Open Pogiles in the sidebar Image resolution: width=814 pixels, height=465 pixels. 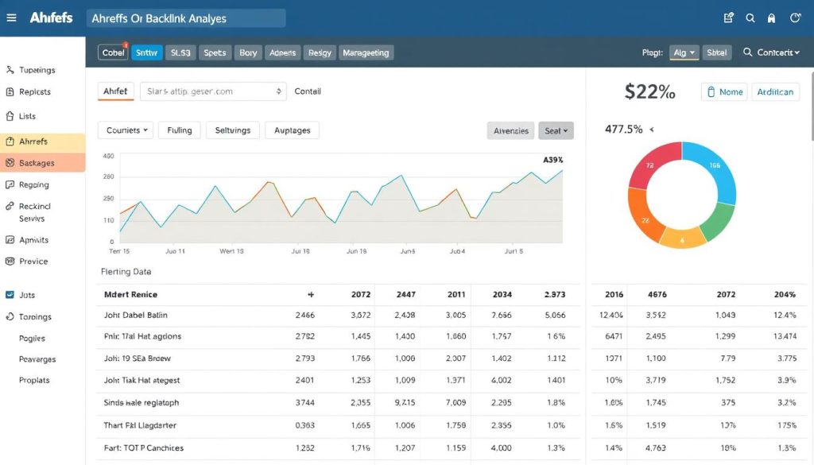point(32,339)
